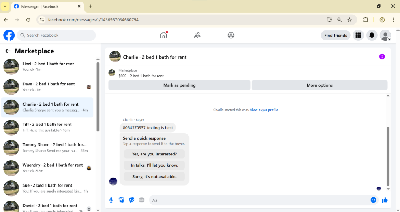Select the Messenger | Facebook tab
This screenshot has width=400, height=212.
pos(47,6)
